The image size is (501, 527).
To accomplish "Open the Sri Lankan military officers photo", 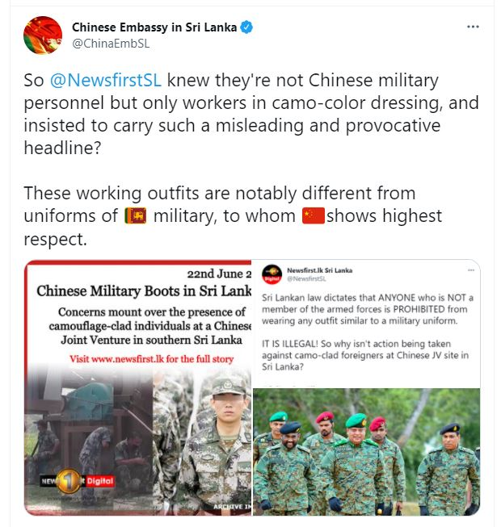I will pyautogui.click(x=366, y=452).
